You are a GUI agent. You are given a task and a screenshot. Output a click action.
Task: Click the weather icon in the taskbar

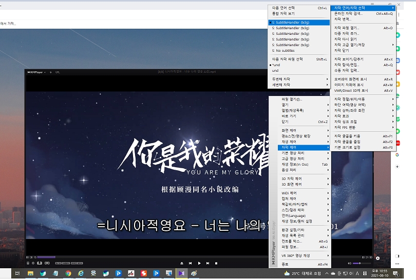pyautogui.click(x=287, y=273)
